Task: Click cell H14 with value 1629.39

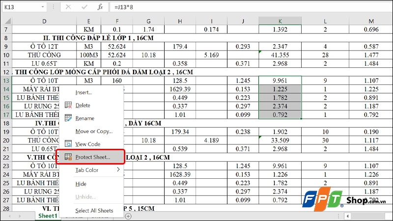Action: coord(180,89)
